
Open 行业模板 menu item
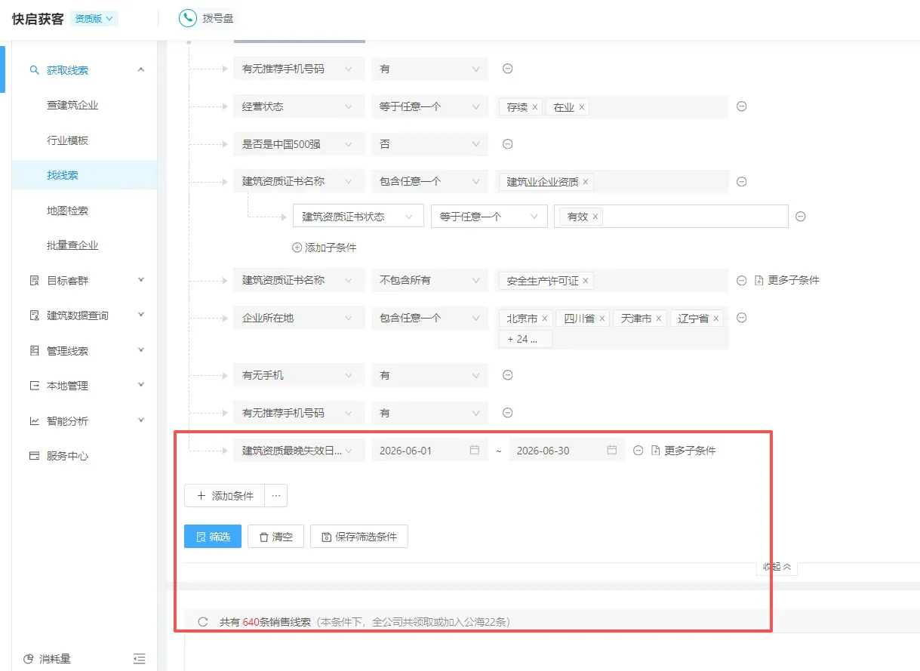coord(67,140)
